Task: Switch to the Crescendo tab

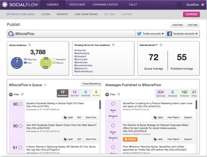Action: (x=77, y=5)
